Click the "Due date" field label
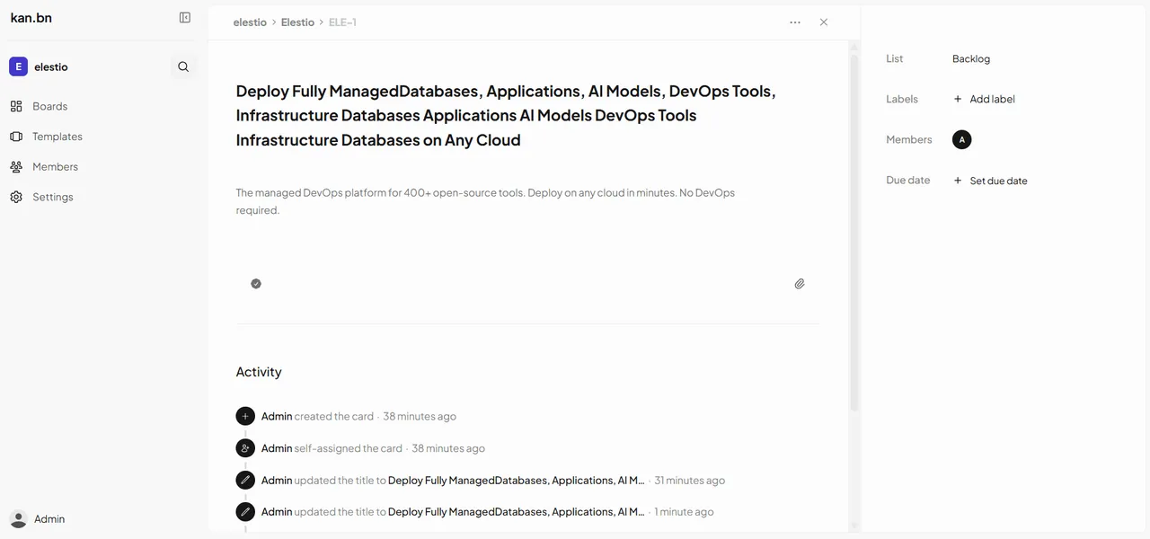Viewport: 1150px width, 539px height. point(908,180)
